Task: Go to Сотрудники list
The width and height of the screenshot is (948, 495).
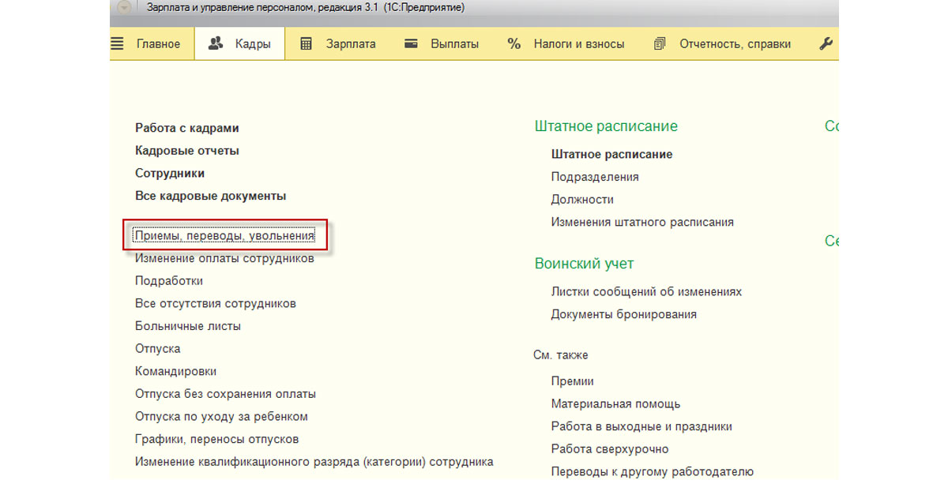Action: pos(170,173)
